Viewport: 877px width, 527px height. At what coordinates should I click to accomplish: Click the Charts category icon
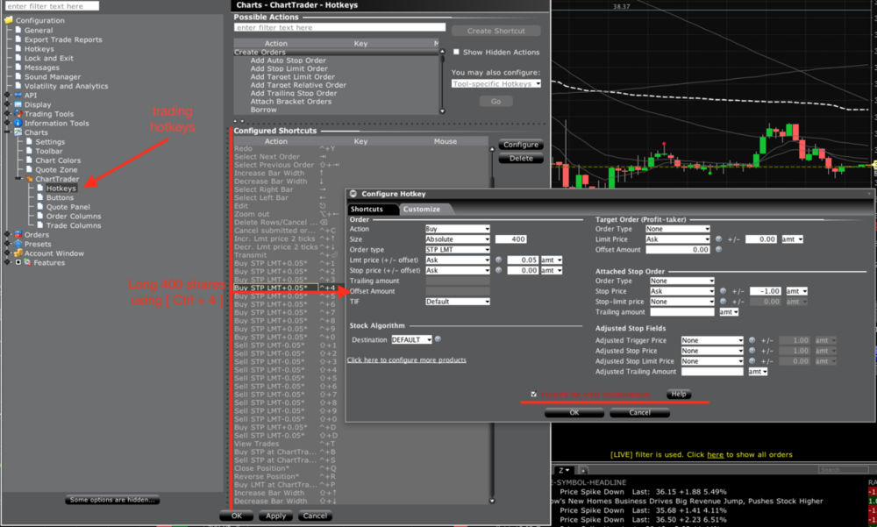[x=18, y=132]
